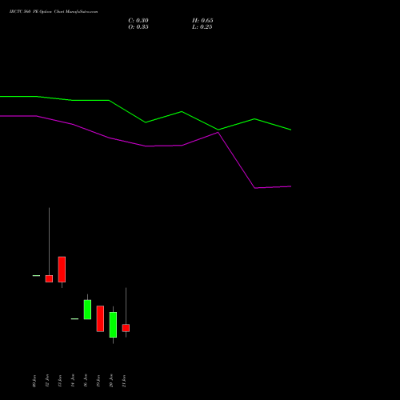Viewport: 400px width, 400px height.
Task: Click the last red candle above 21 Jan
Action: 126,328
